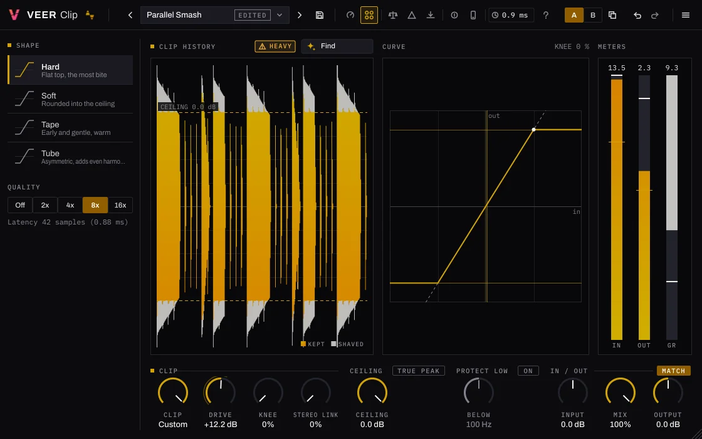Open the preset dropdown chevron
Screen dimensions: 702x439
click(x=280, y=15)
